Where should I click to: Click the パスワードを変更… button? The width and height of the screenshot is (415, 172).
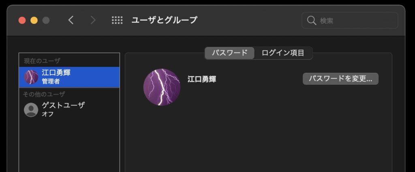(x=340, y=79)
